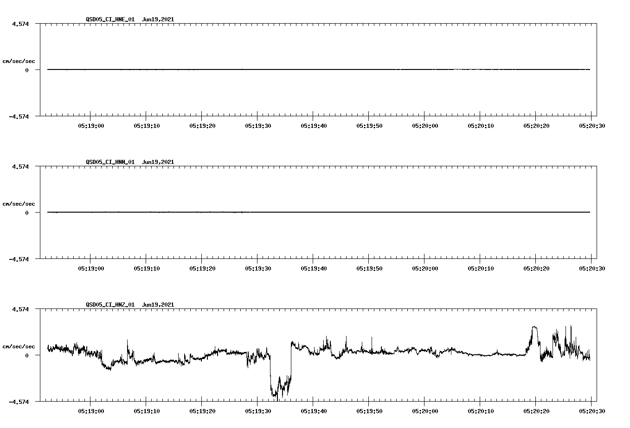
Task: Click the 4.574 upper limit on the HNZ axis
Action: (20, 309)
